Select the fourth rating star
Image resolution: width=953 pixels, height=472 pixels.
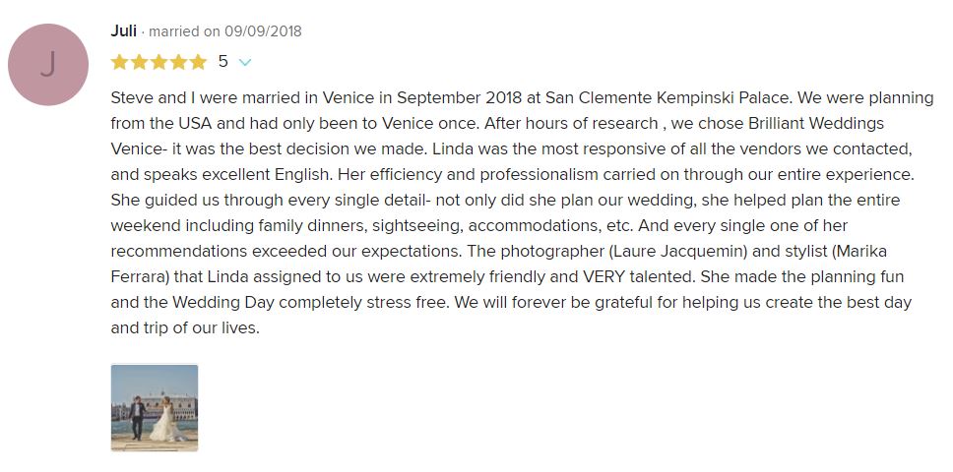point(179,62)
